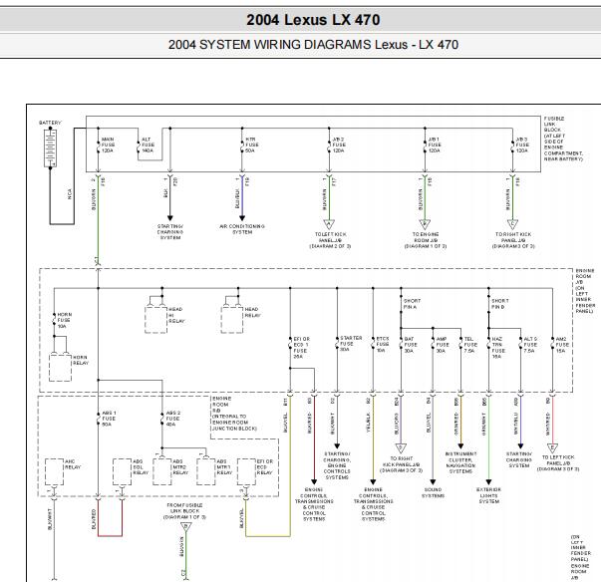
Task: Click the 'J/B 1 FUSE 120A' label
Action: (x=435, y=145)
